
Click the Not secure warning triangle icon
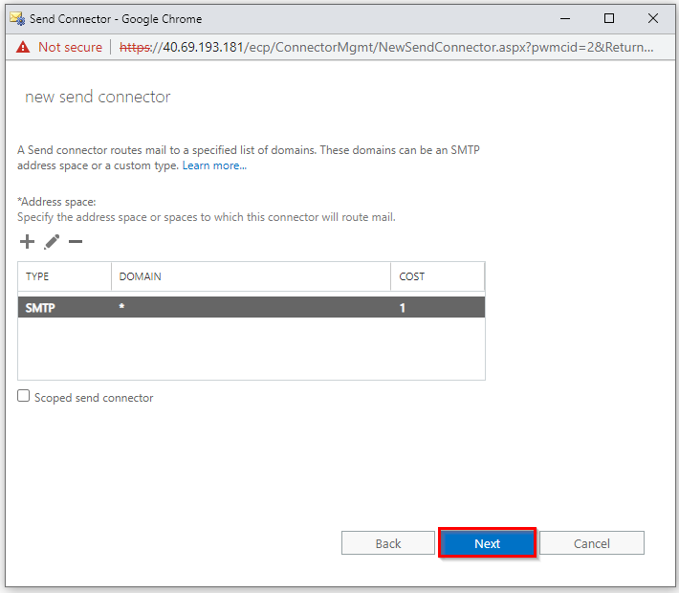tap(23, 47)
